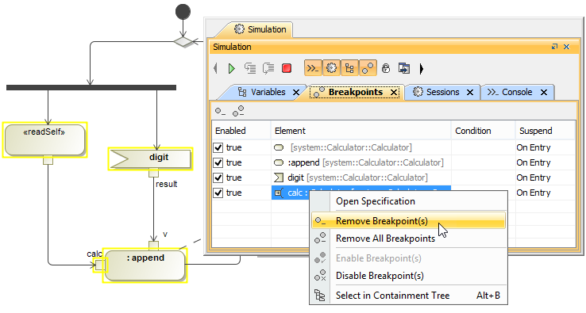Click the grayed Enable Breakpoint(s) menu item
586x313 pixels.
point(408,258)
